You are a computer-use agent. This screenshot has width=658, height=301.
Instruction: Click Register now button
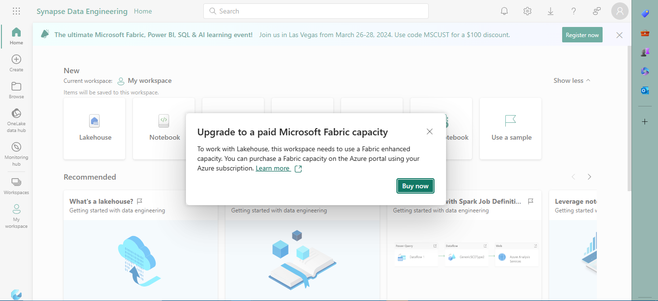(582, 35)
